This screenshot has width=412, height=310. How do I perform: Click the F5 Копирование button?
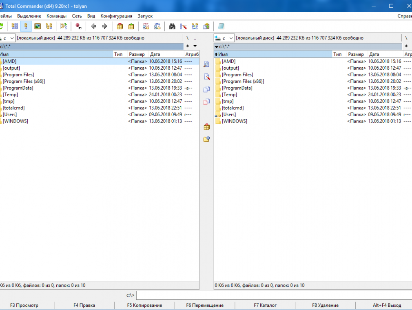coord(144,305)
